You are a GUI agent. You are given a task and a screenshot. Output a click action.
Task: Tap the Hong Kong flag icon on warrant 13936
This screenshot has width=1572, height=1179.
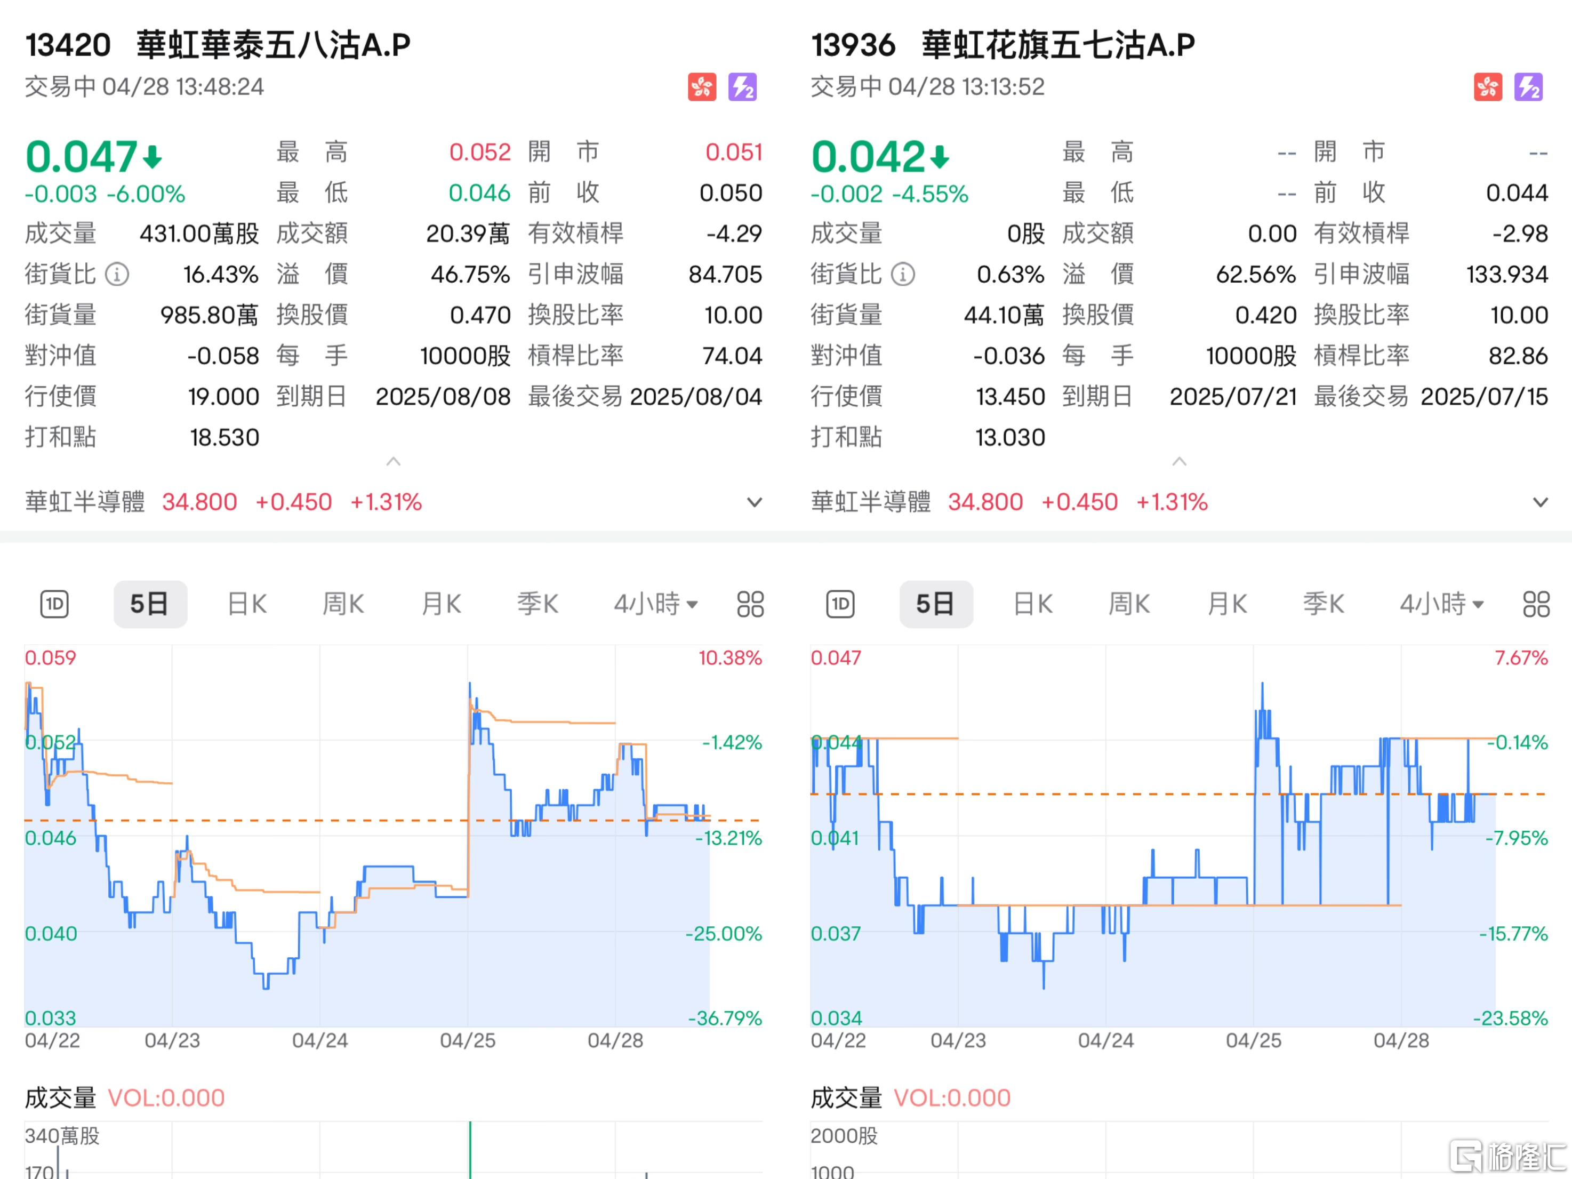click(x=1488, y=87)
